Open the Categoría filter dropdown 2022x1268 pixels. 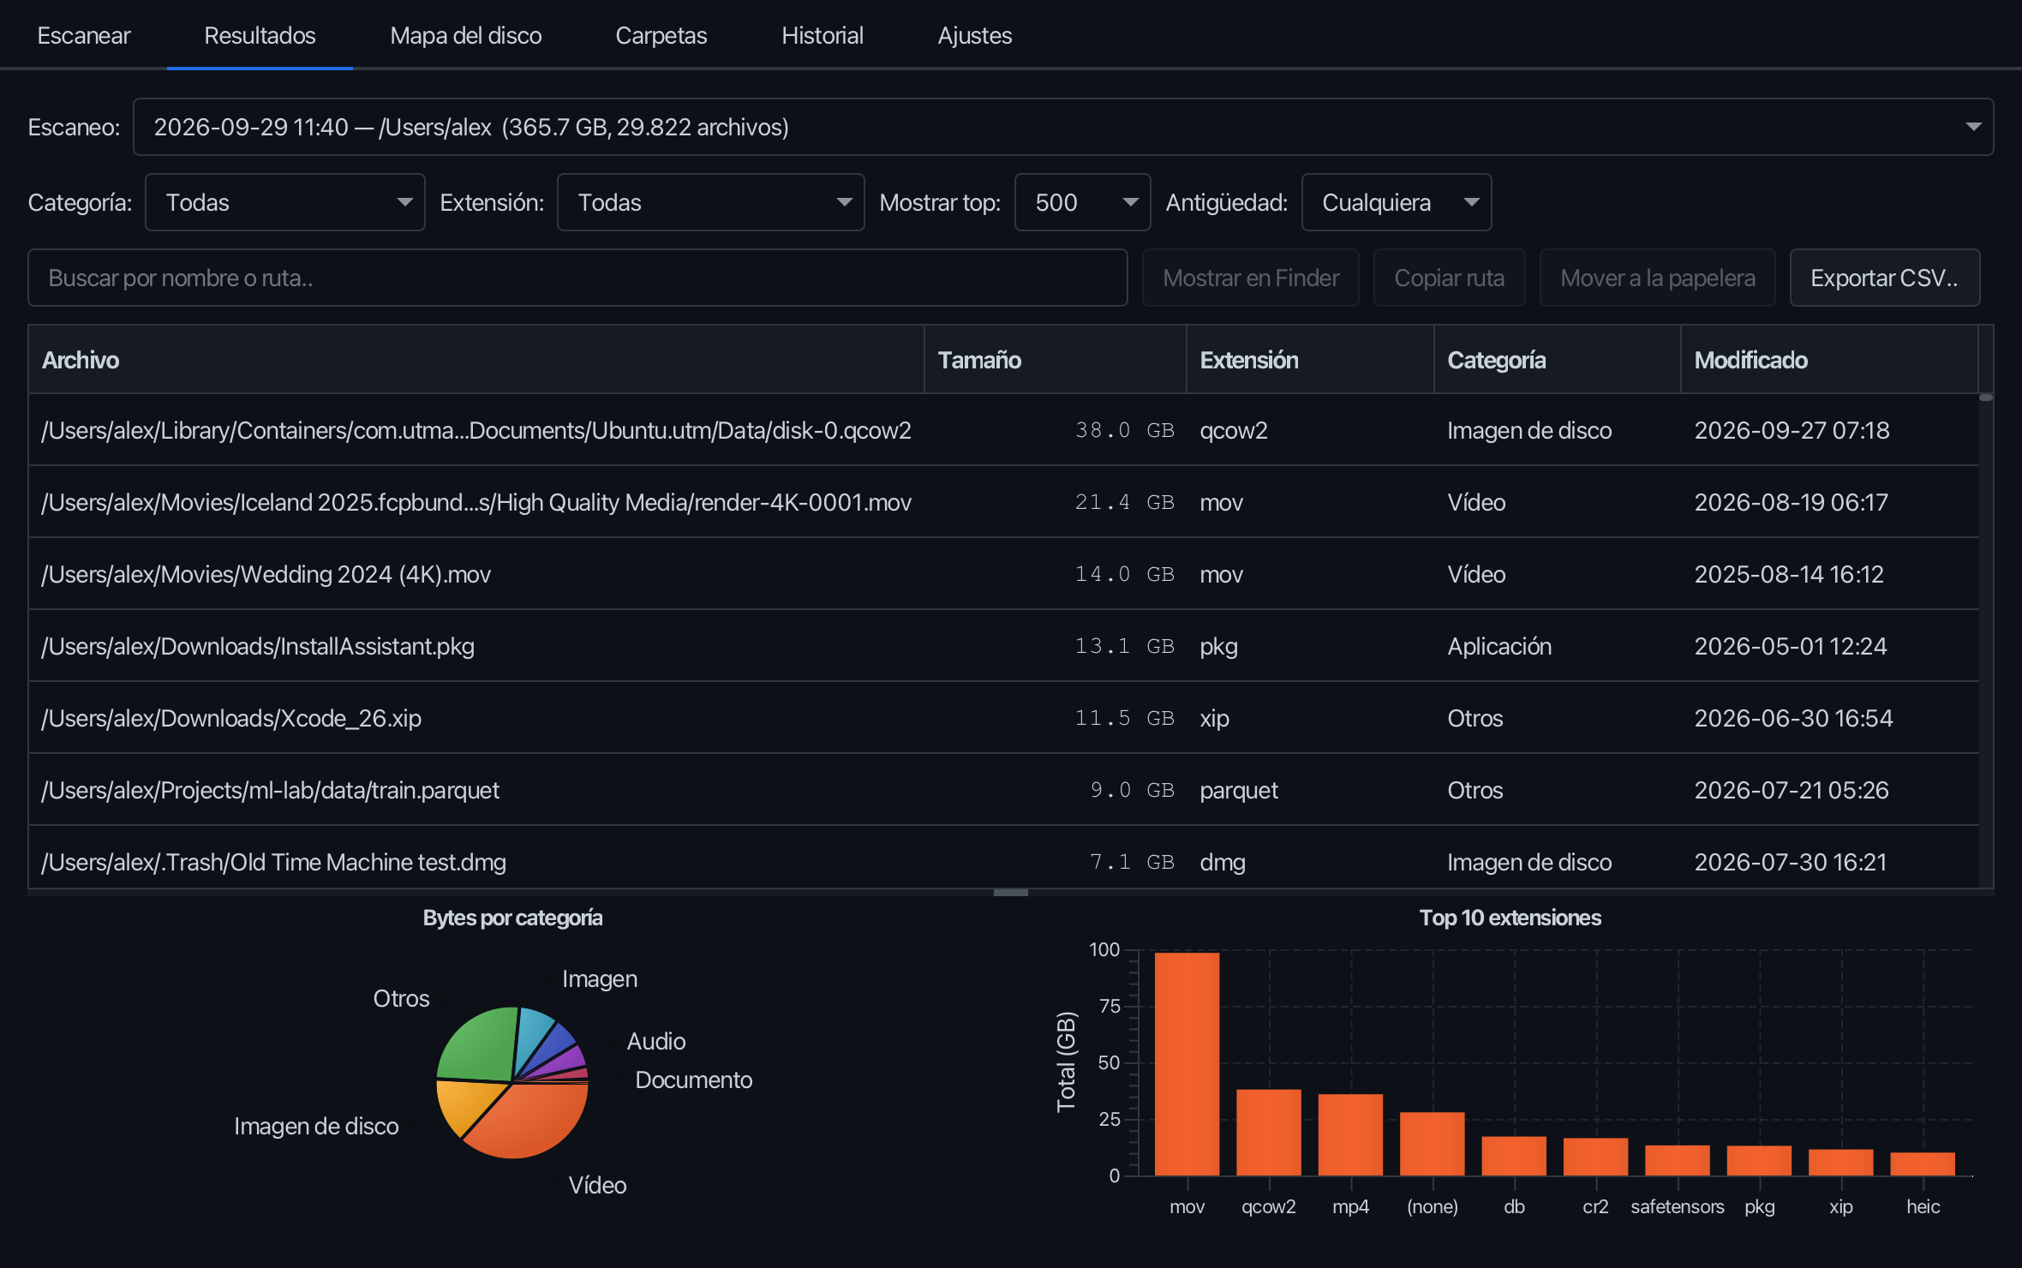coord(284,202)
